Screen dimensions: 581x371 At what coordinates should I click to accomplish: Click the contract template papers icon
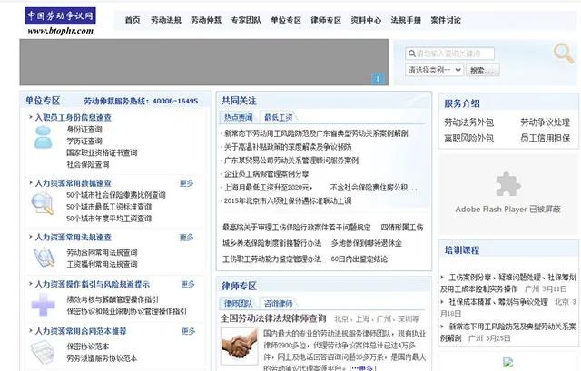(43, 352)
